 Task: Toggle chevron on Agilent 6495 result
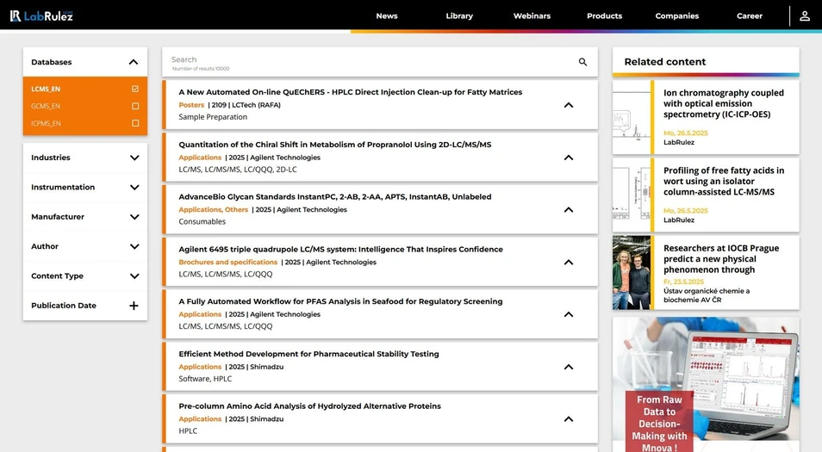pos(568,263)
